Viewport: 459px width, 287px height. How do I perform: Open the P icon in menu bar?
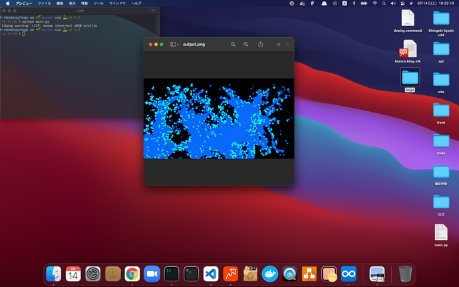click(x=313, y=3)
